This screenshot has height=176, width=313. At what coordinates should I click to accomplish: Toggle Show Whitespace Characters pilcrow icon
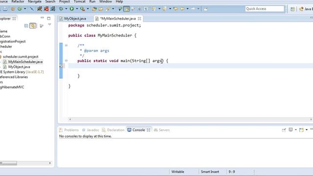click(x=146, y=9)
